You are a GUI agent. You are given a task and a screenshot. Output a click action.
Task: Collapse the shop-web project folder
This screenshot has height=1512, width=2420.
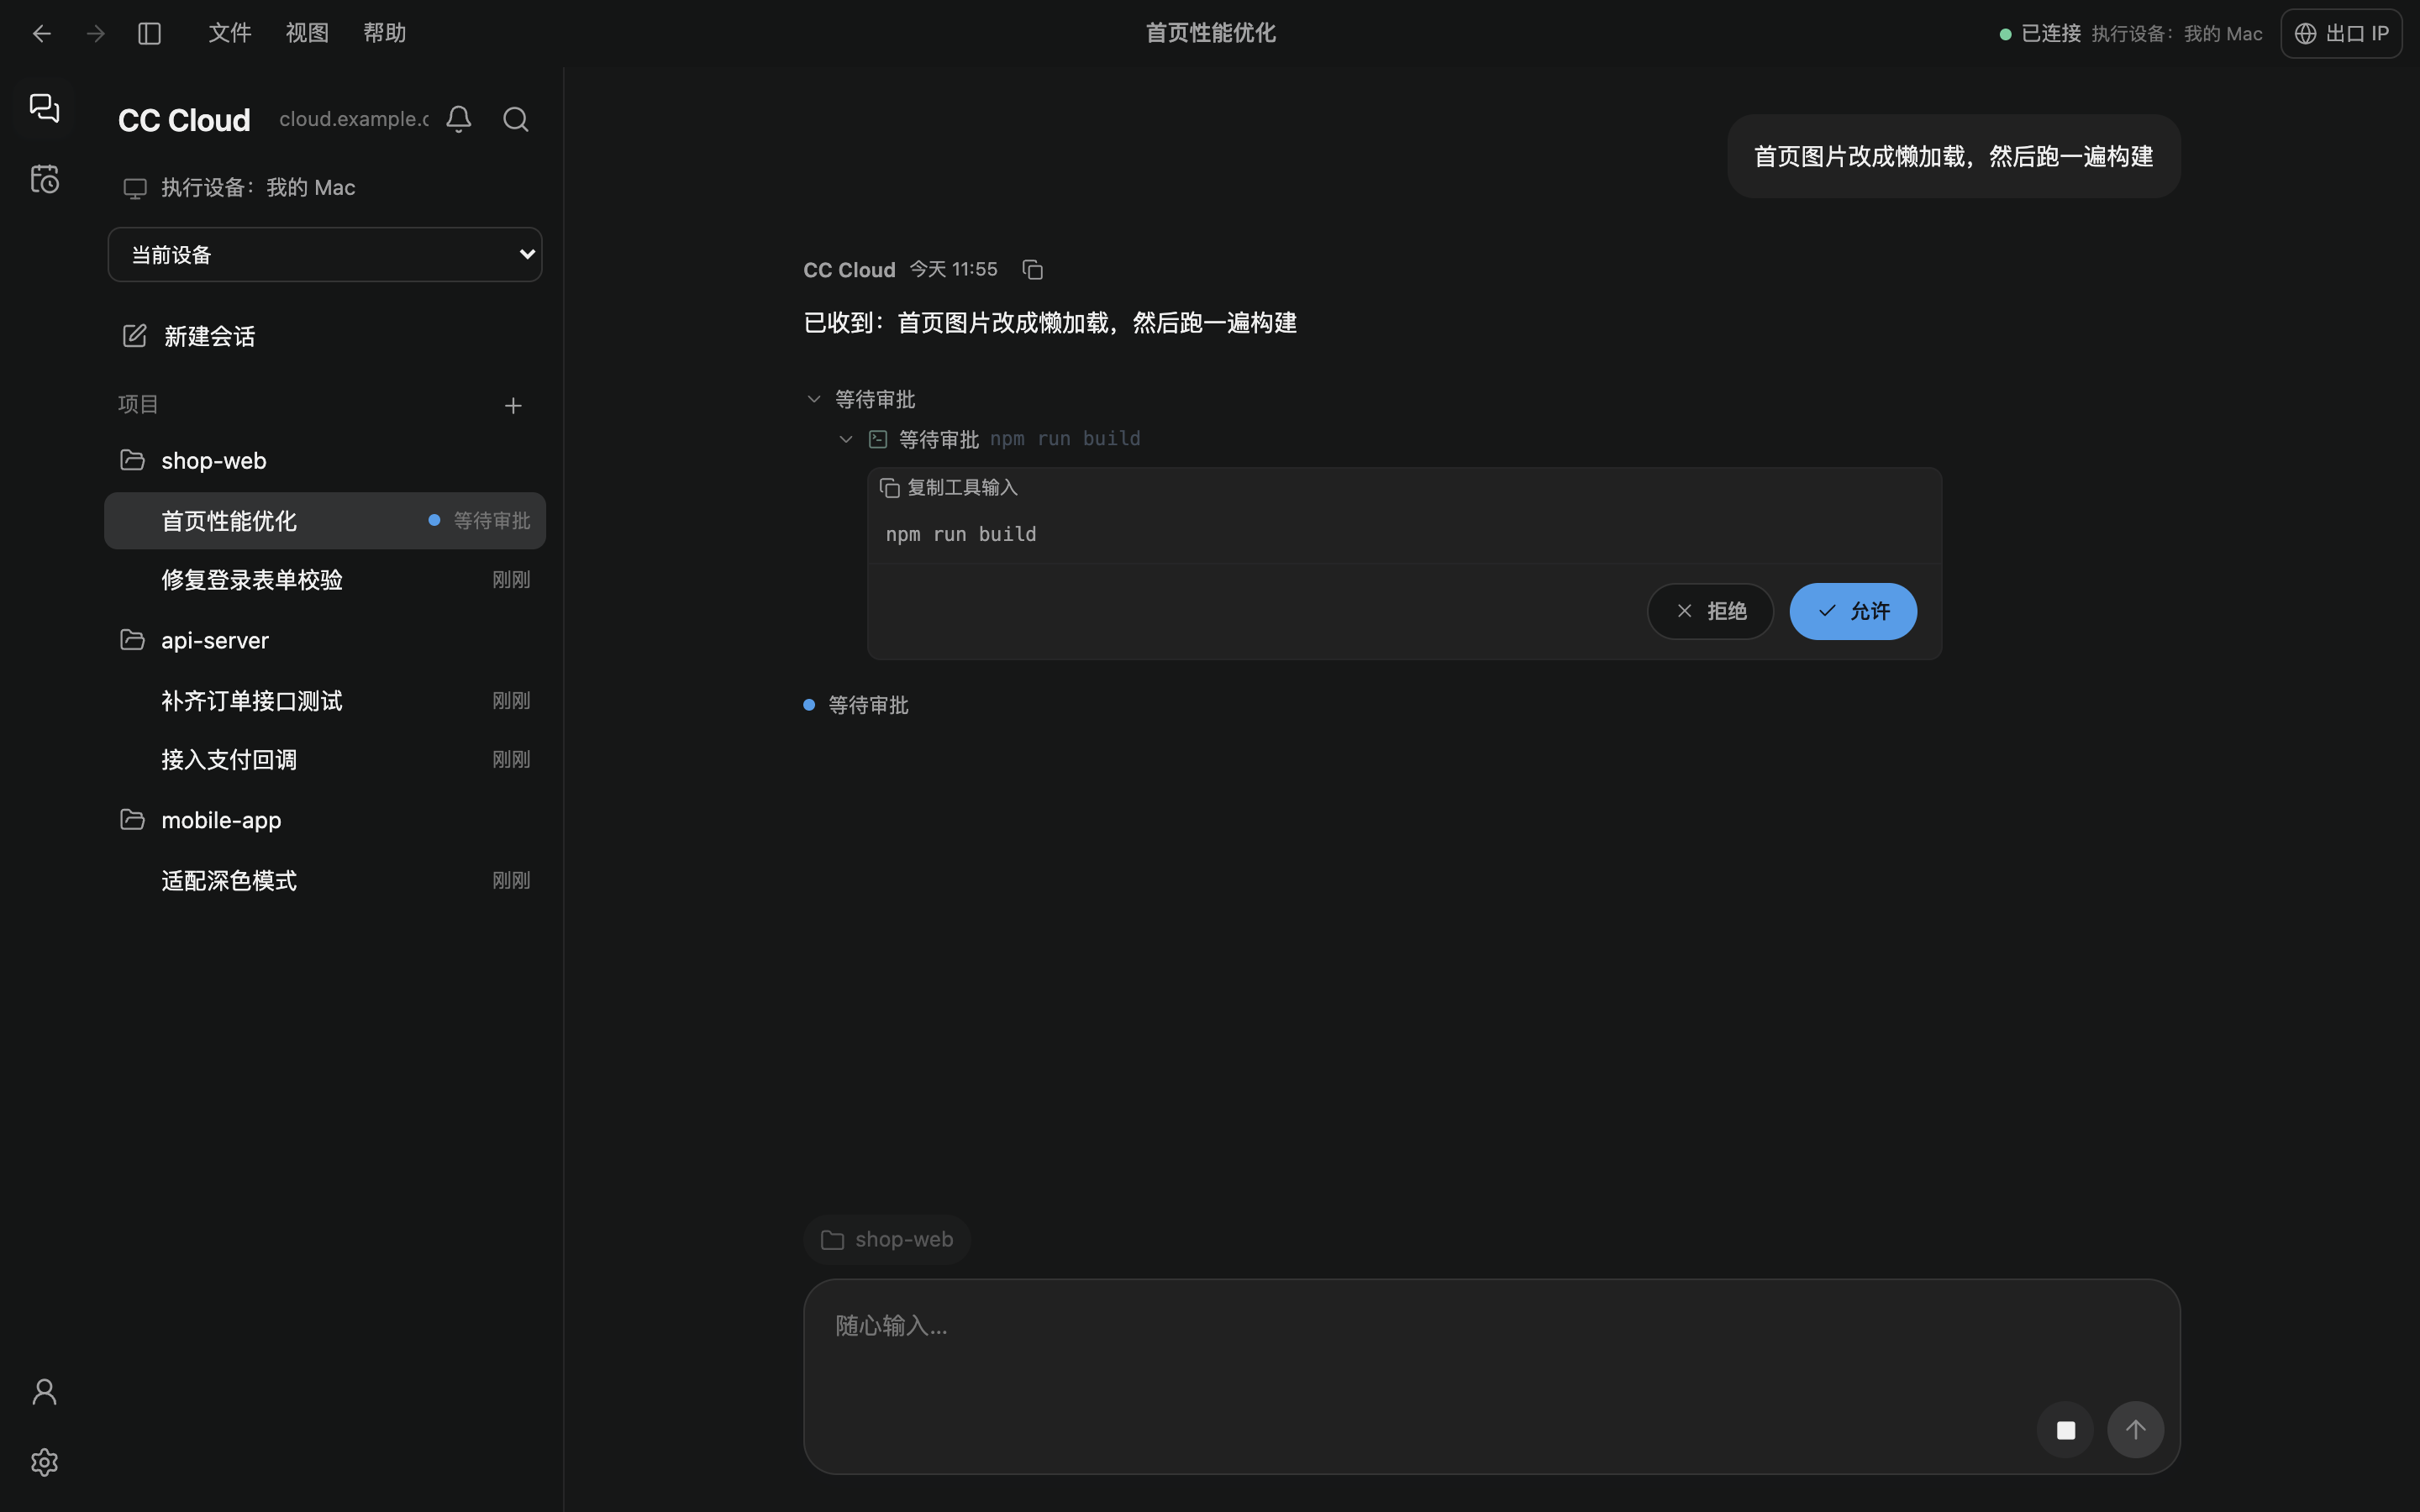325,461
